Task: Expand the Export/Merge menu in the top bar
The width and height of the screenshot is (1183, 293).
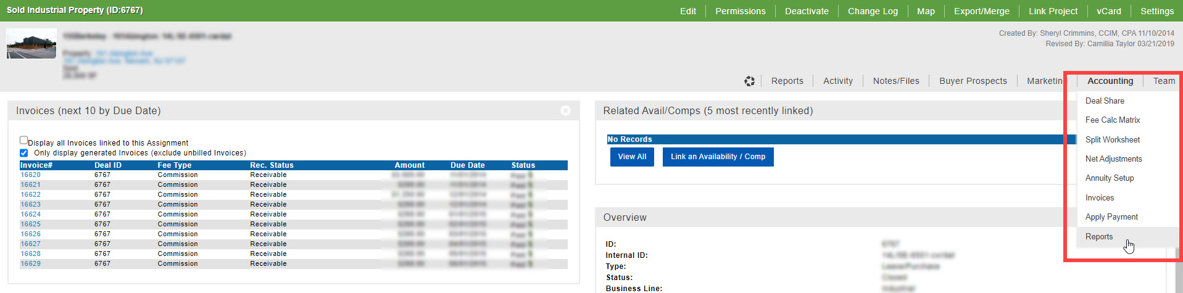Action: tap(981, 11)
